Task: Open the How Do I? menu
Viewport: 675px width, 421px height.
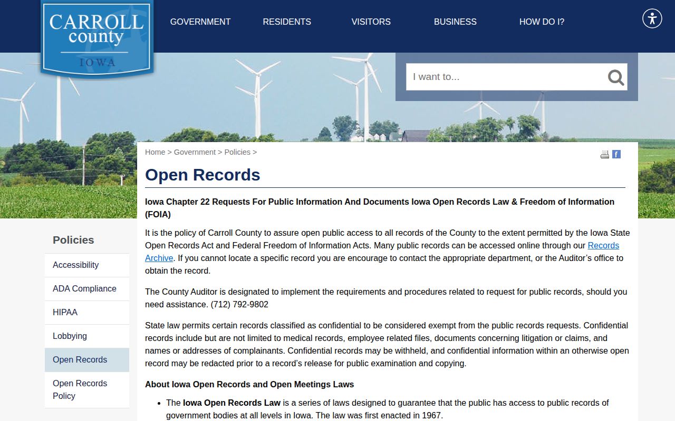Action: pos(542,22)
